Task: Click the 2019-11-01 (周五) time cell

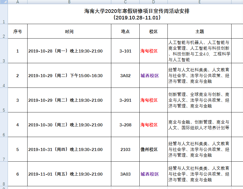Action: click(x=69, y=174)
